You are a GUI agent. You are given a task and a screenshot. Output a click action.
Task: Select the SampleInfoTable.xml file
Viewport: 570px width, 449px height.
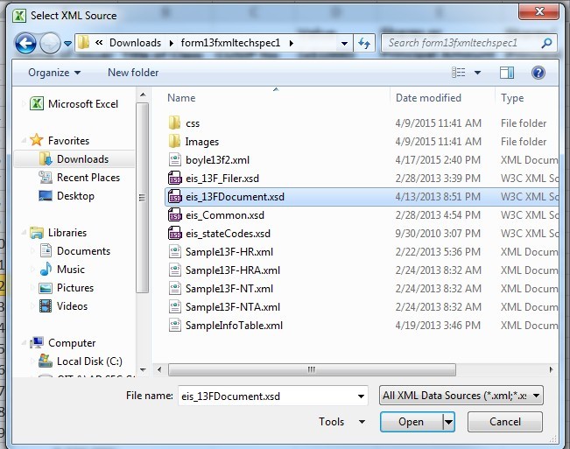[362, 325]
